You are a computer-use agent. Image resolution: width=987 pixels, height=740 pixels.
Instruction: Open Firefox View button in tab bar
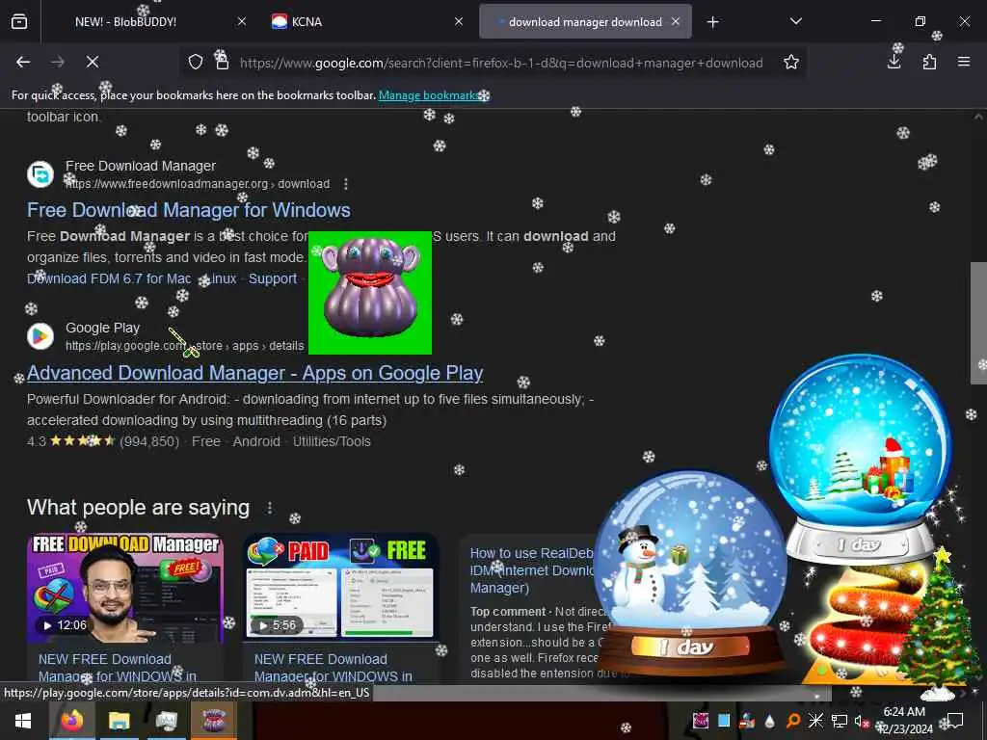click(x=19, y=21)
